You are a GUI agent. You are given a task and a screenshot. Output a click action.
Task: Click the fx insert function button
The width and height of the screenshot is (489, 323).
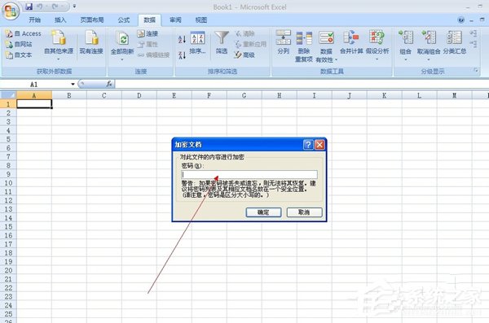[109, 84]
